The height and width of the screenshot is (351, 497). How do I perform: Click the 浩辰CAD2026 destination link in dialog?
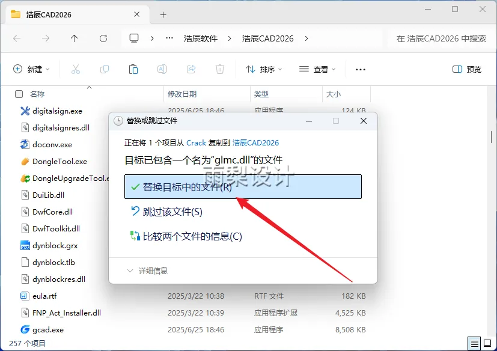(255, 143)
